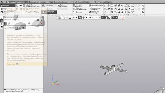Viewport: 165px width, 93px height.
Task: Switch to the Деталь БЕЗ ИМ... tab
Action: 82,2
